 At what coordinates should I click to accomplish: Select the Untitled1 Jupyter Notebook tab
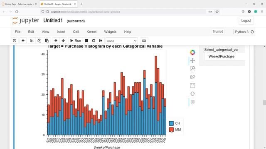pos(58,4)
